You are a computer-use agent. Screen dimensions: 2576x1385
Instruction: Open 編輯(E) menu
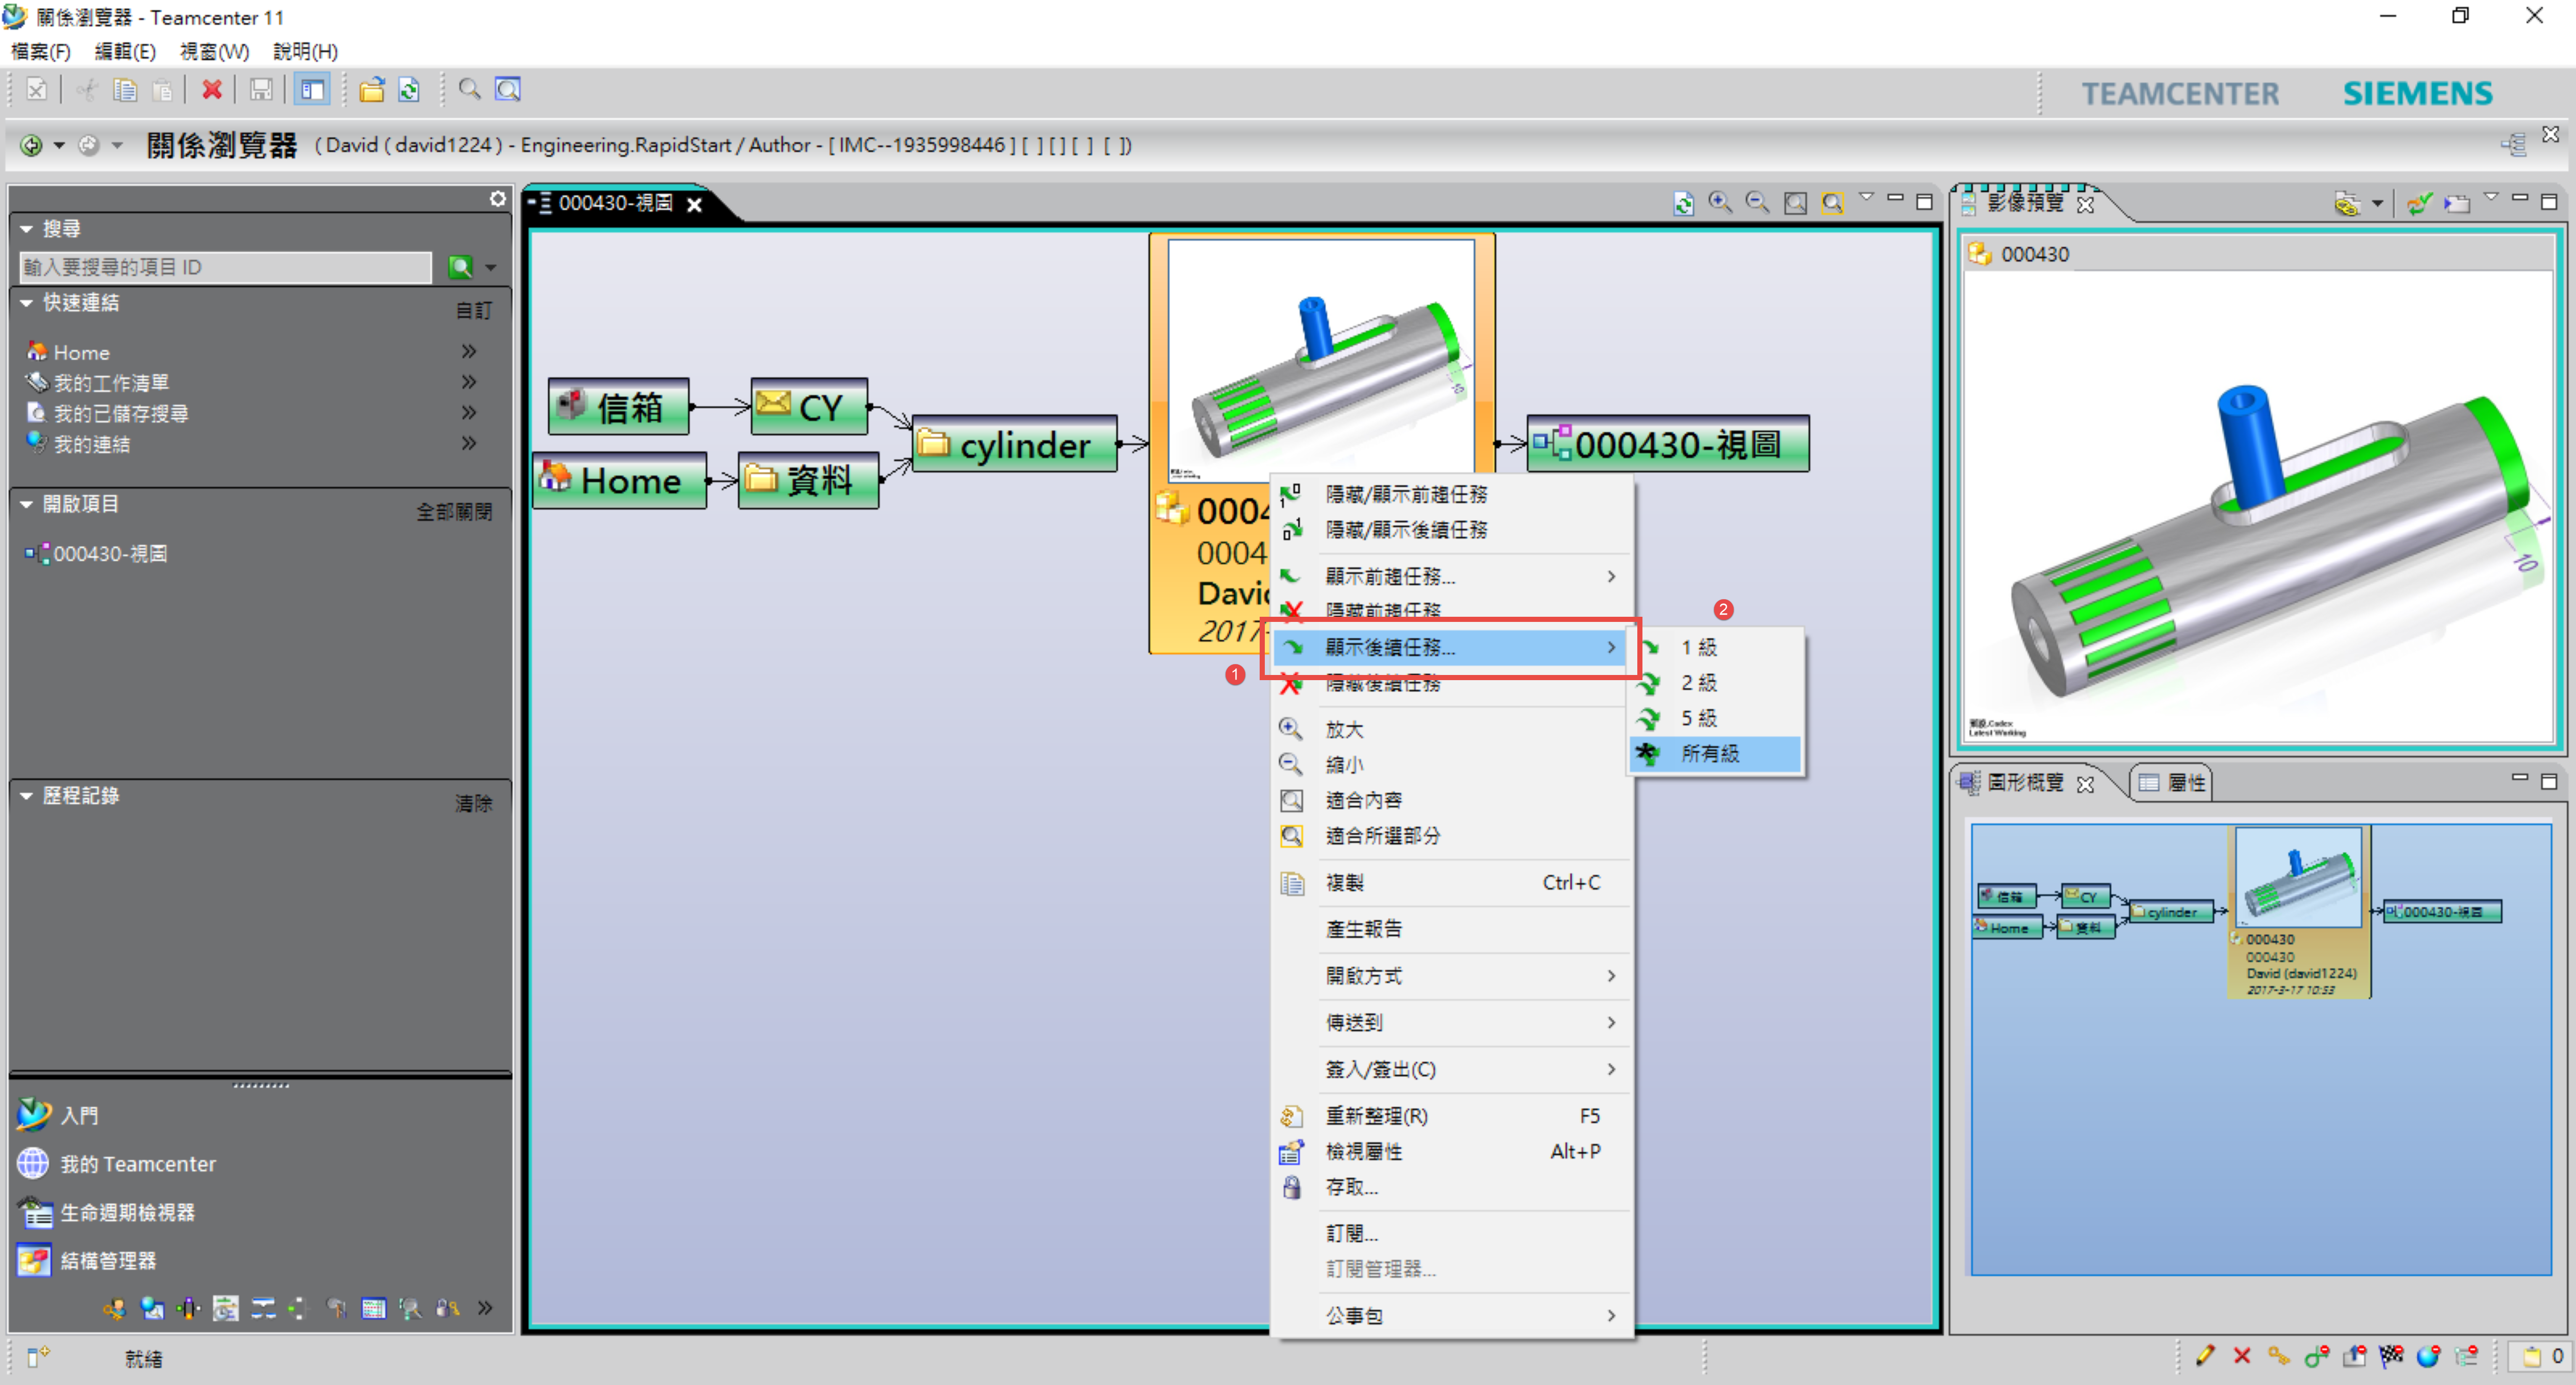click(x=125, y=51)
